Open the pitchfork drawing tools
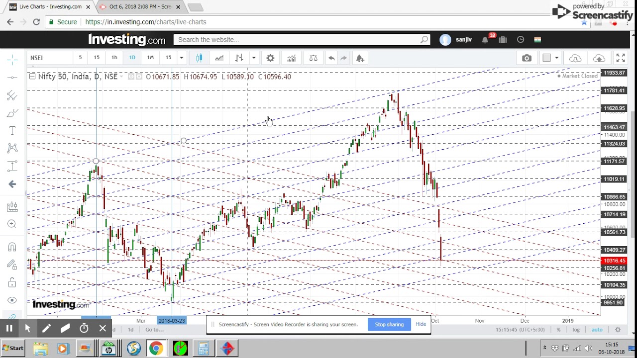 click(x=12, y=95)
